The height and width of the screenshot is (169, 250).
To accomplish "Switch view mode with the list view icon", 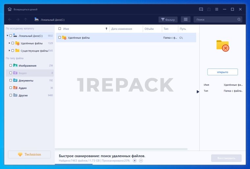I will click(x=186, y=20).
